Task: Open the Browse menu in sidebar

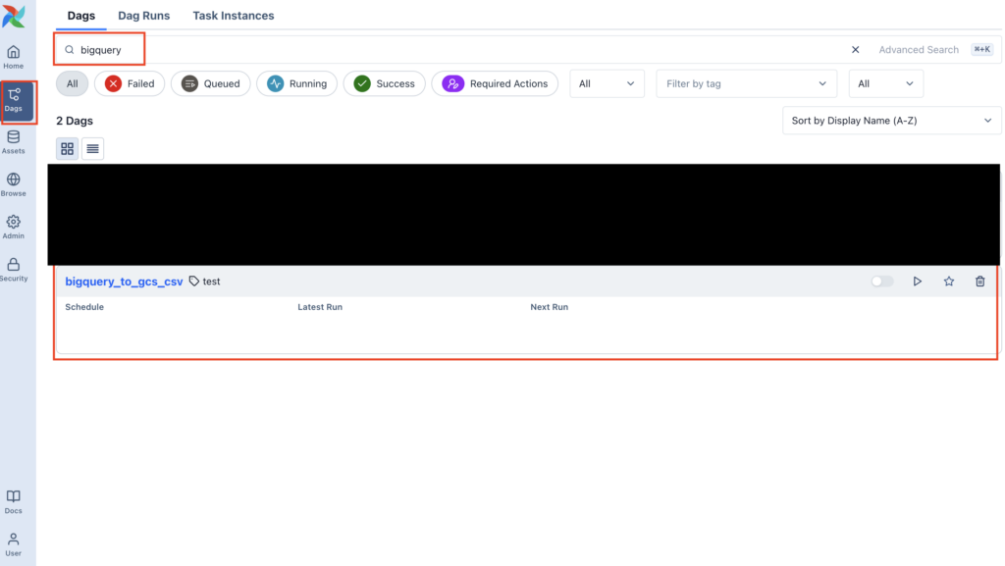Action: pyautogui.click(x=14, y=184)
